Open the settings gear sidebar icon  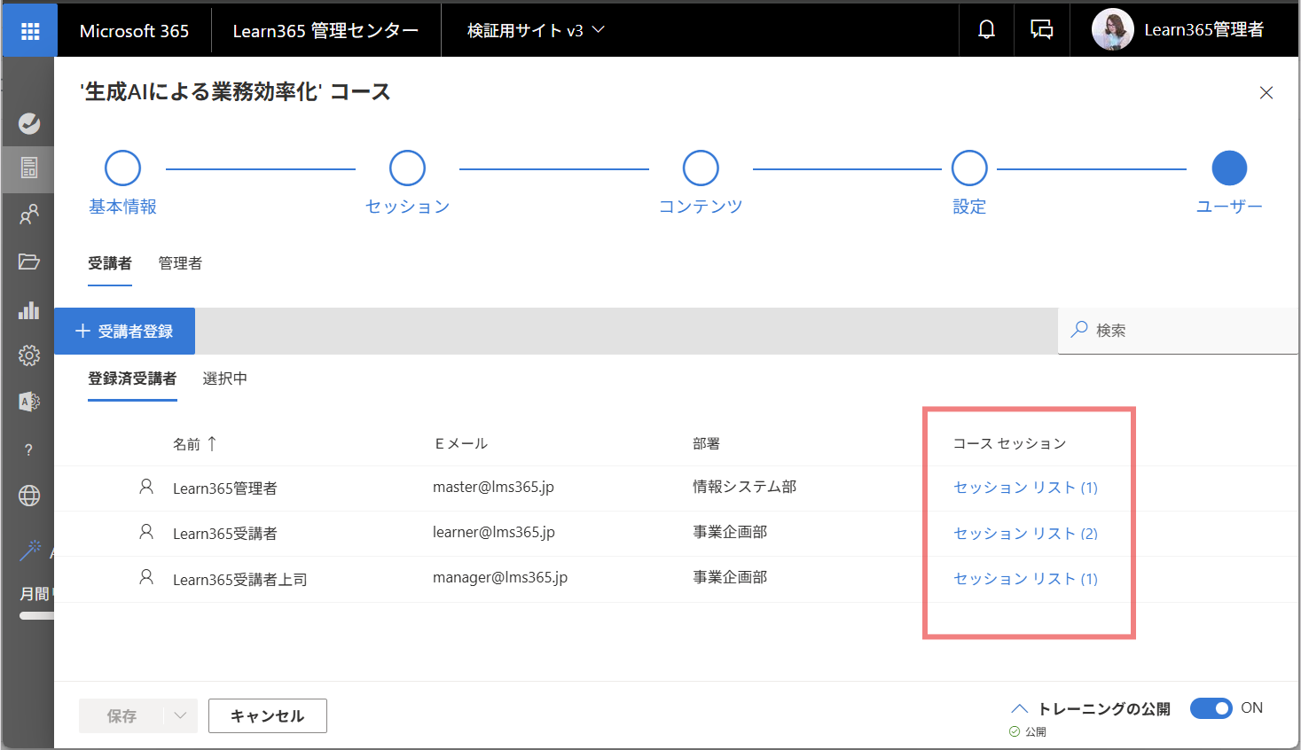(29, 355)
